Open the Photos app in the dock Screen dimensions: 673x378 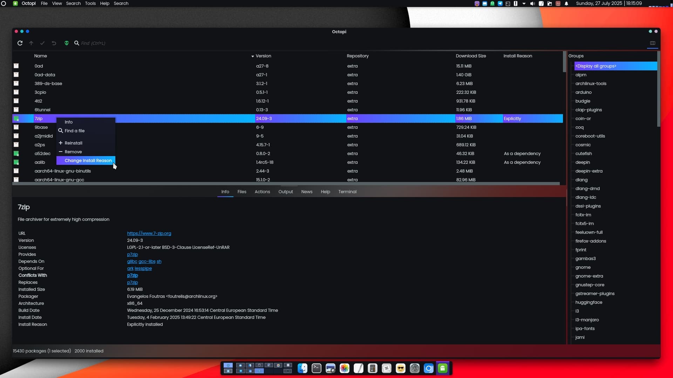(x=345, y=368)
